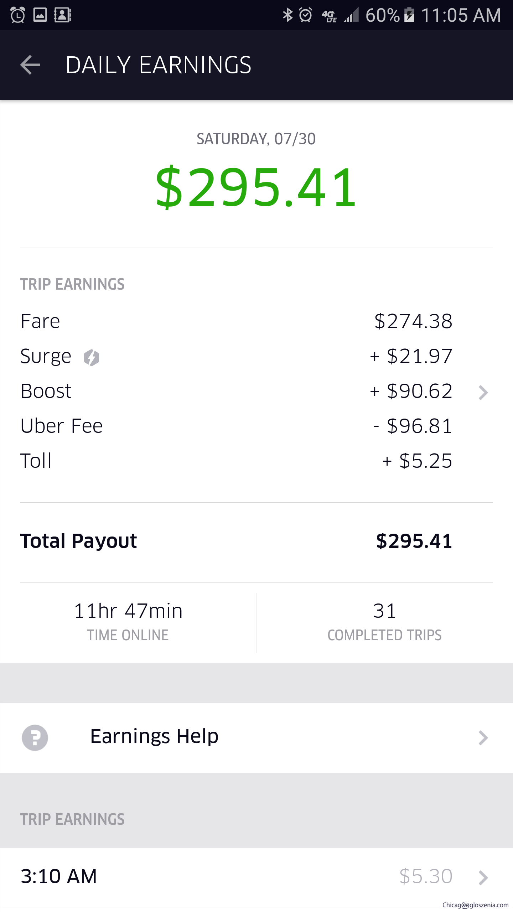Tap the Earnings Help question mark icon

[x=35, y=737]
